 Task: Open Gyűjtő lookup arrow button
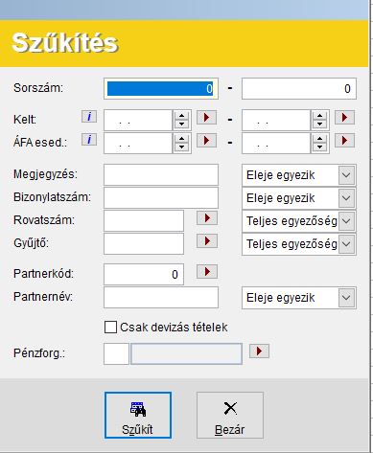click(207, 241)
